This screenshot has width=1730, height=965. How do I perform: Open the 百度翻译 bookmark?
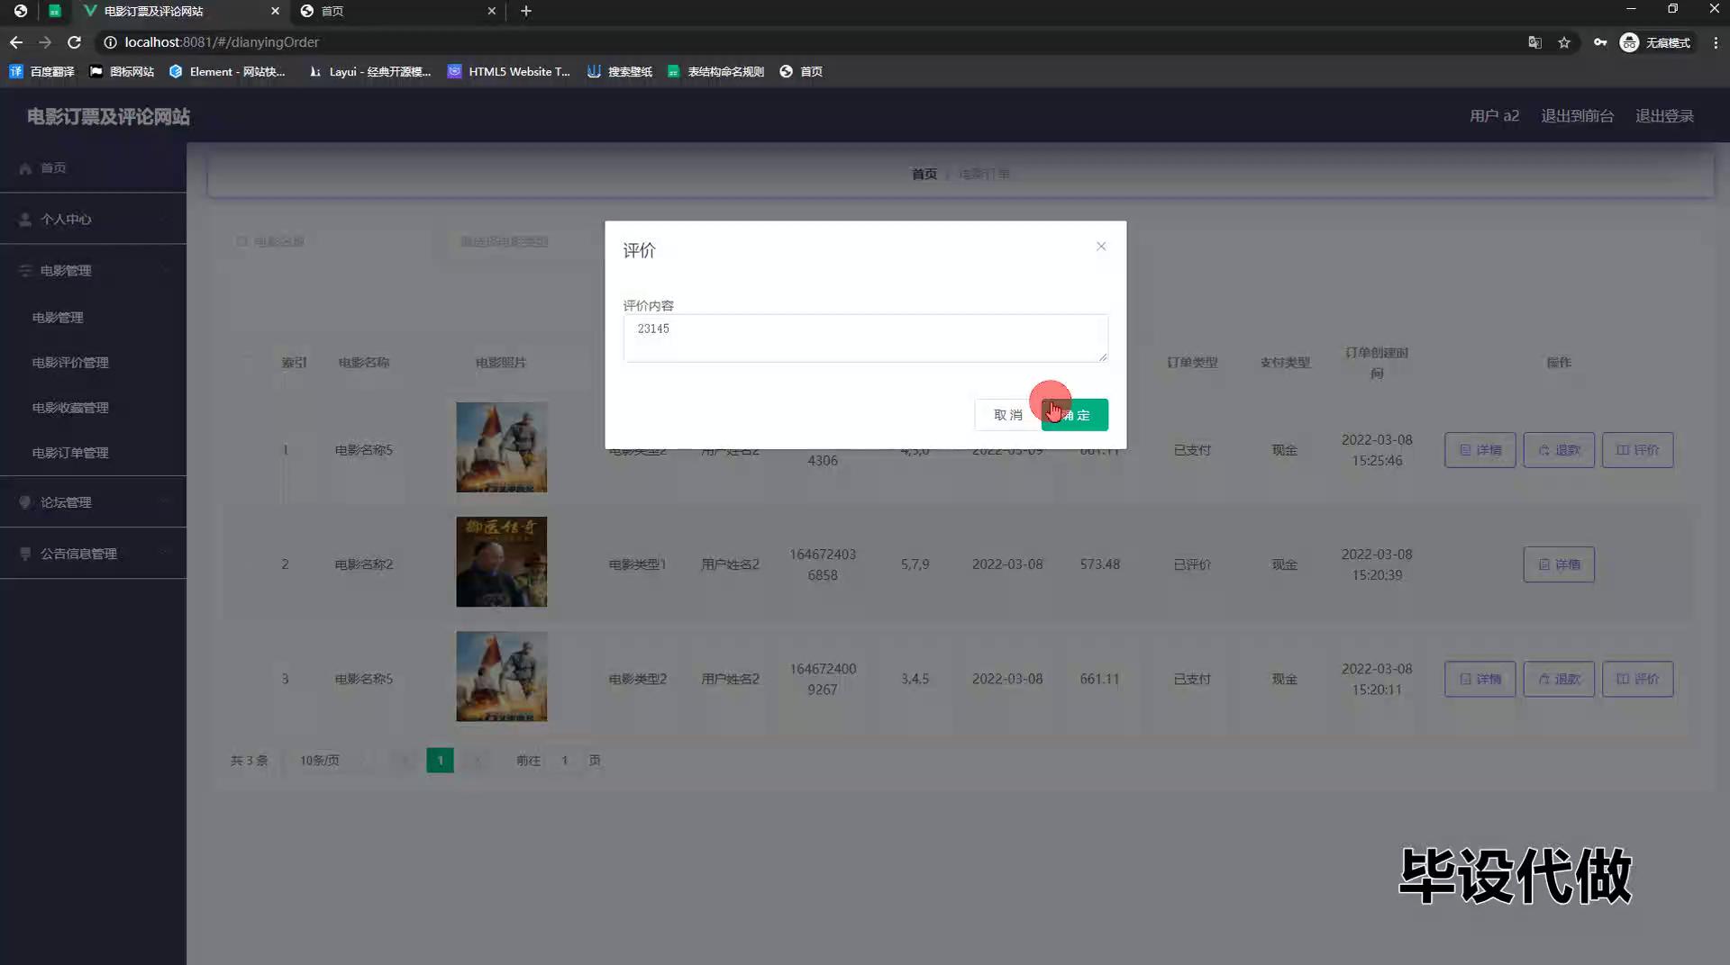pos(42,71)
